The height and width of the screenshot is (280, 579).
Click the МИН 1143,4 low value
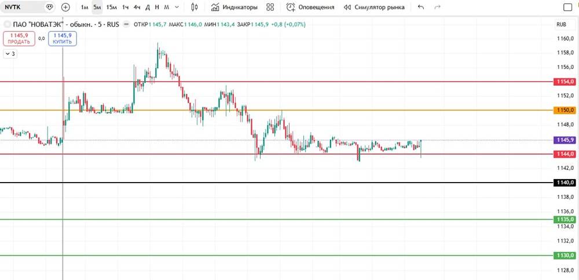point(219,24)
